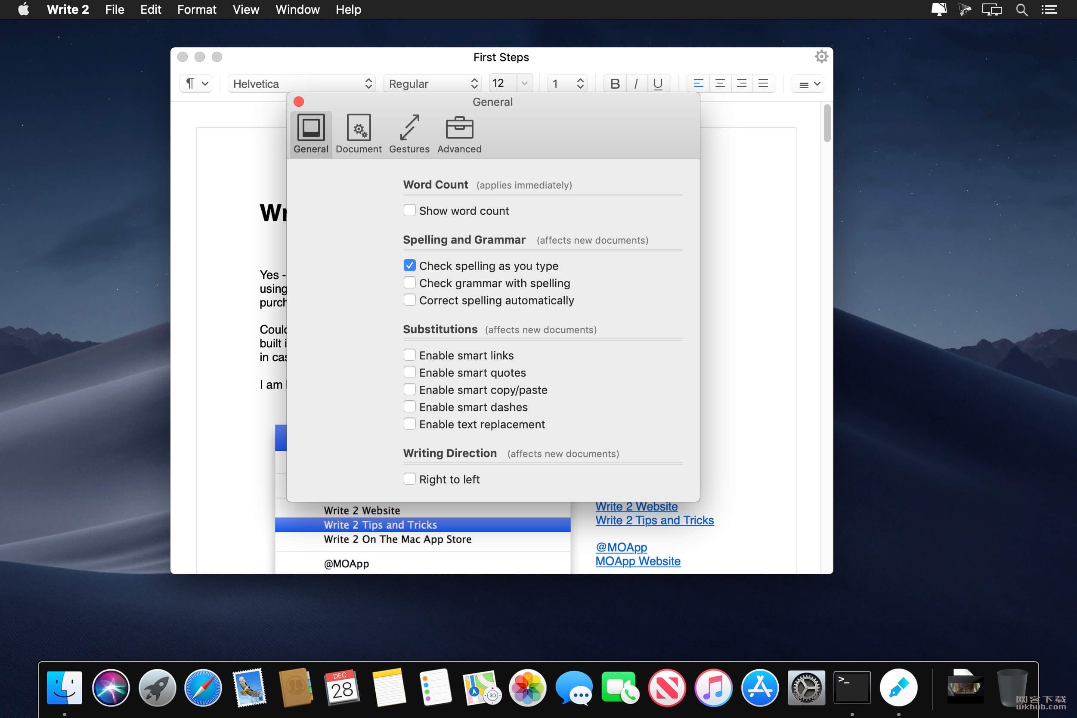Enable smart quotes checkbox
1077x718 pixels.
[409, 372]
